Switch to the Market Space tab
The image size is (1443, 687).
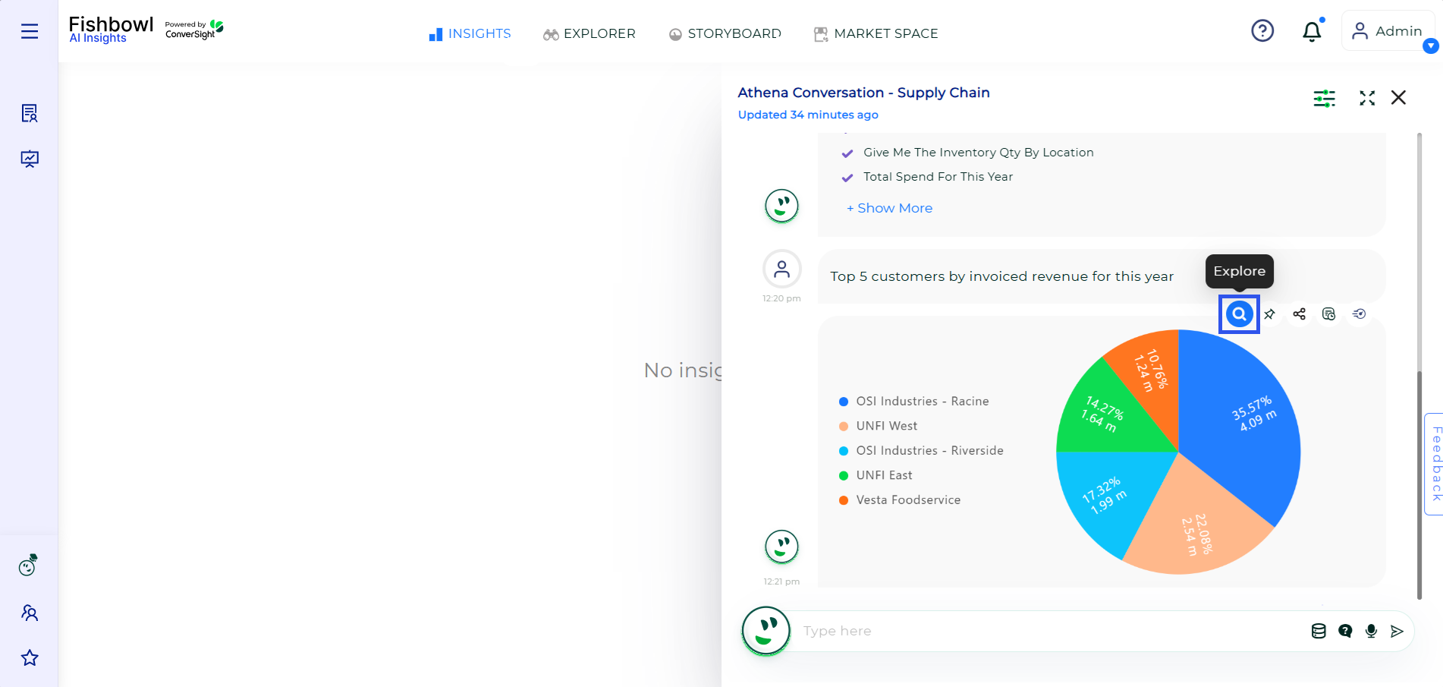[x=876, y=33]
